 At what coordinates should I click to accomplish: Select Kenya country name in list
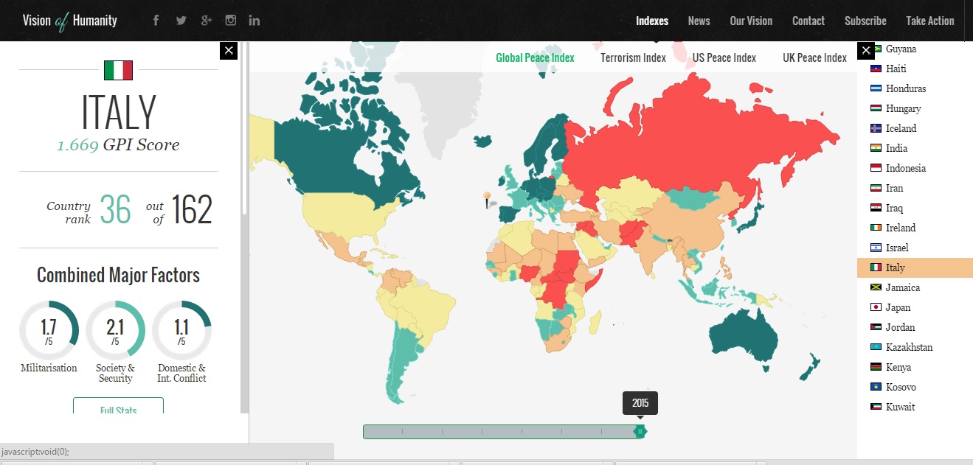(x=898, y=367)
